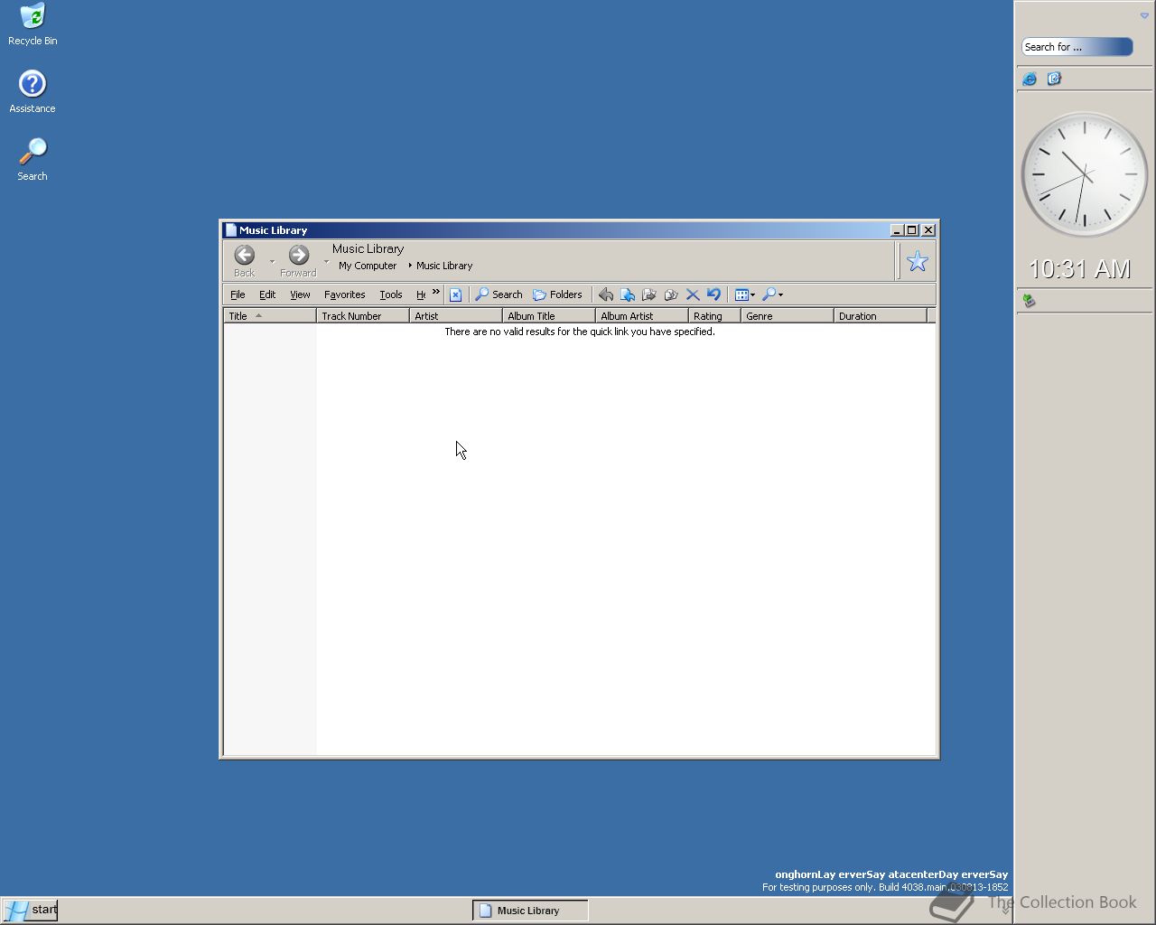
Task: Expand the breadcrumb arrow before Music Library
Action: pyautogui.click(x=410, y=266)
